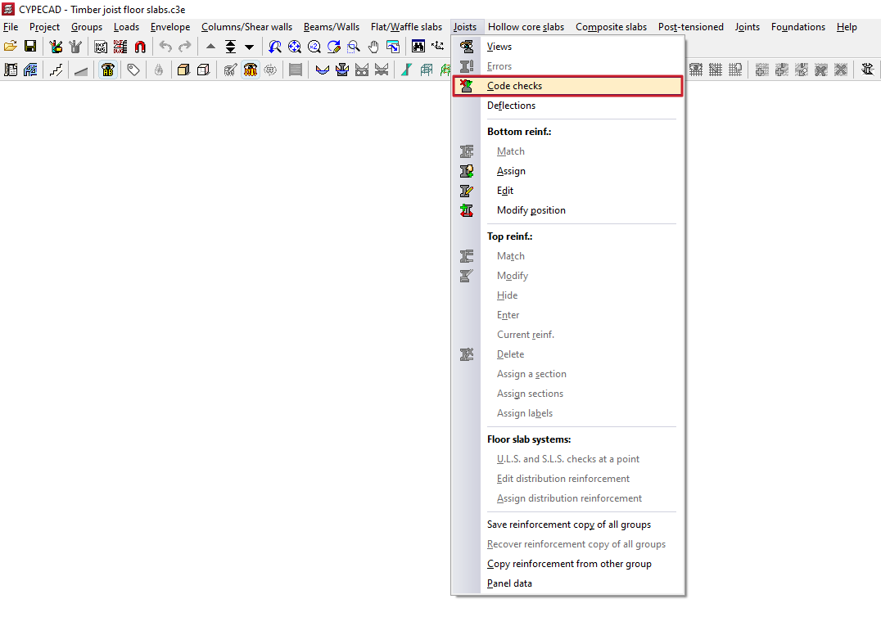Open the DXF/DWG template manager icon
Image resolution: width=881 pixels, height=617 pixels.
click(x=101, y=47)
